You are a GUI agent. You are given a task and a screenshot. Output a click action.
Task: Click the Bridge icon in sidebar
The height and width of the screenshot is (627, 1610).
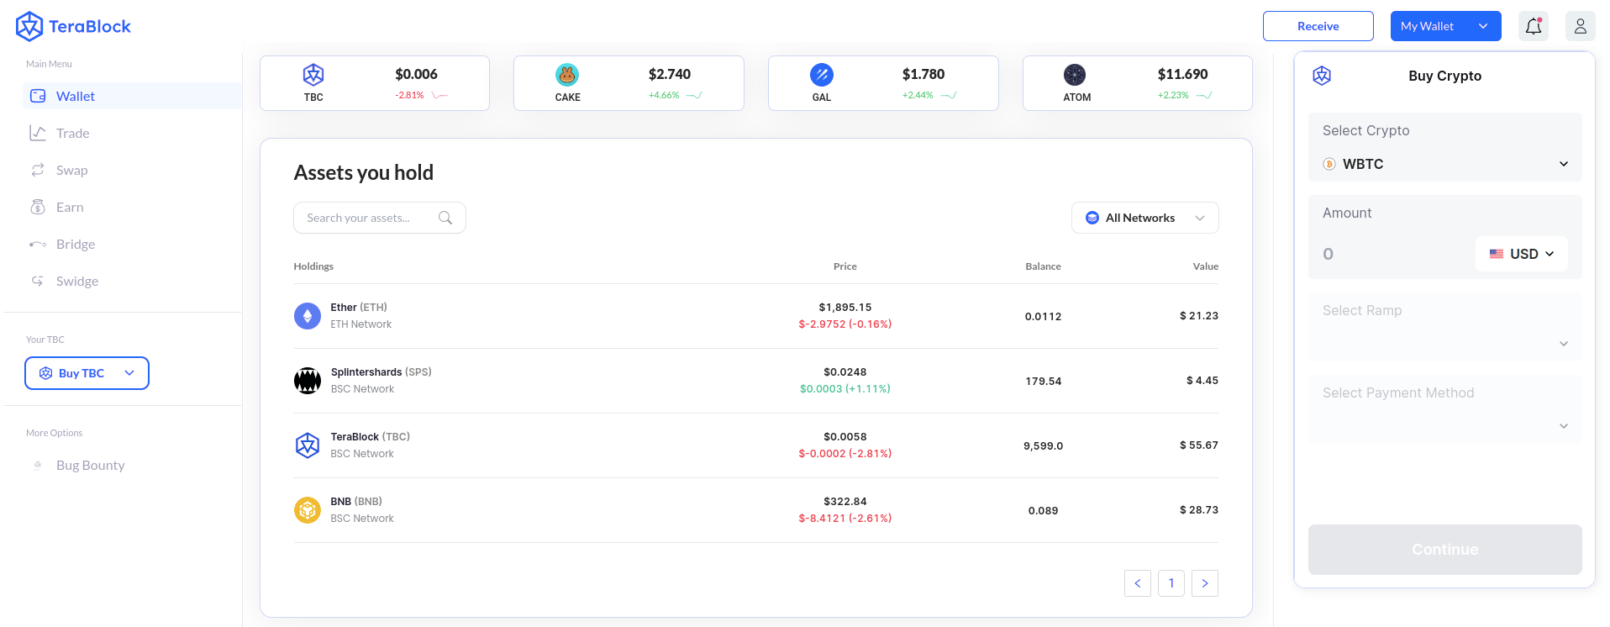coord(38,244)
